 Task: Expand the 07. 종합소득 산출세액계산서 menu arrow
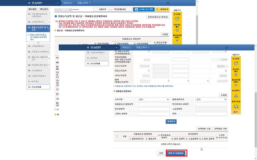[49, 58]
